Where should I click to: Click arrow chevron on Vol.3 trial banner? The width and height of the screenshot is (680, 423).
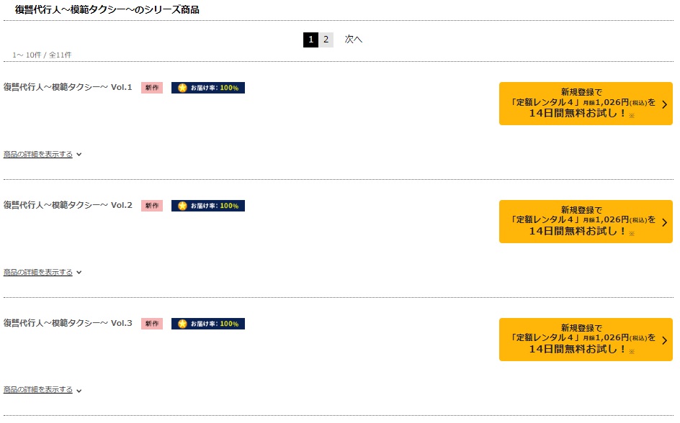tap(664, 340)
